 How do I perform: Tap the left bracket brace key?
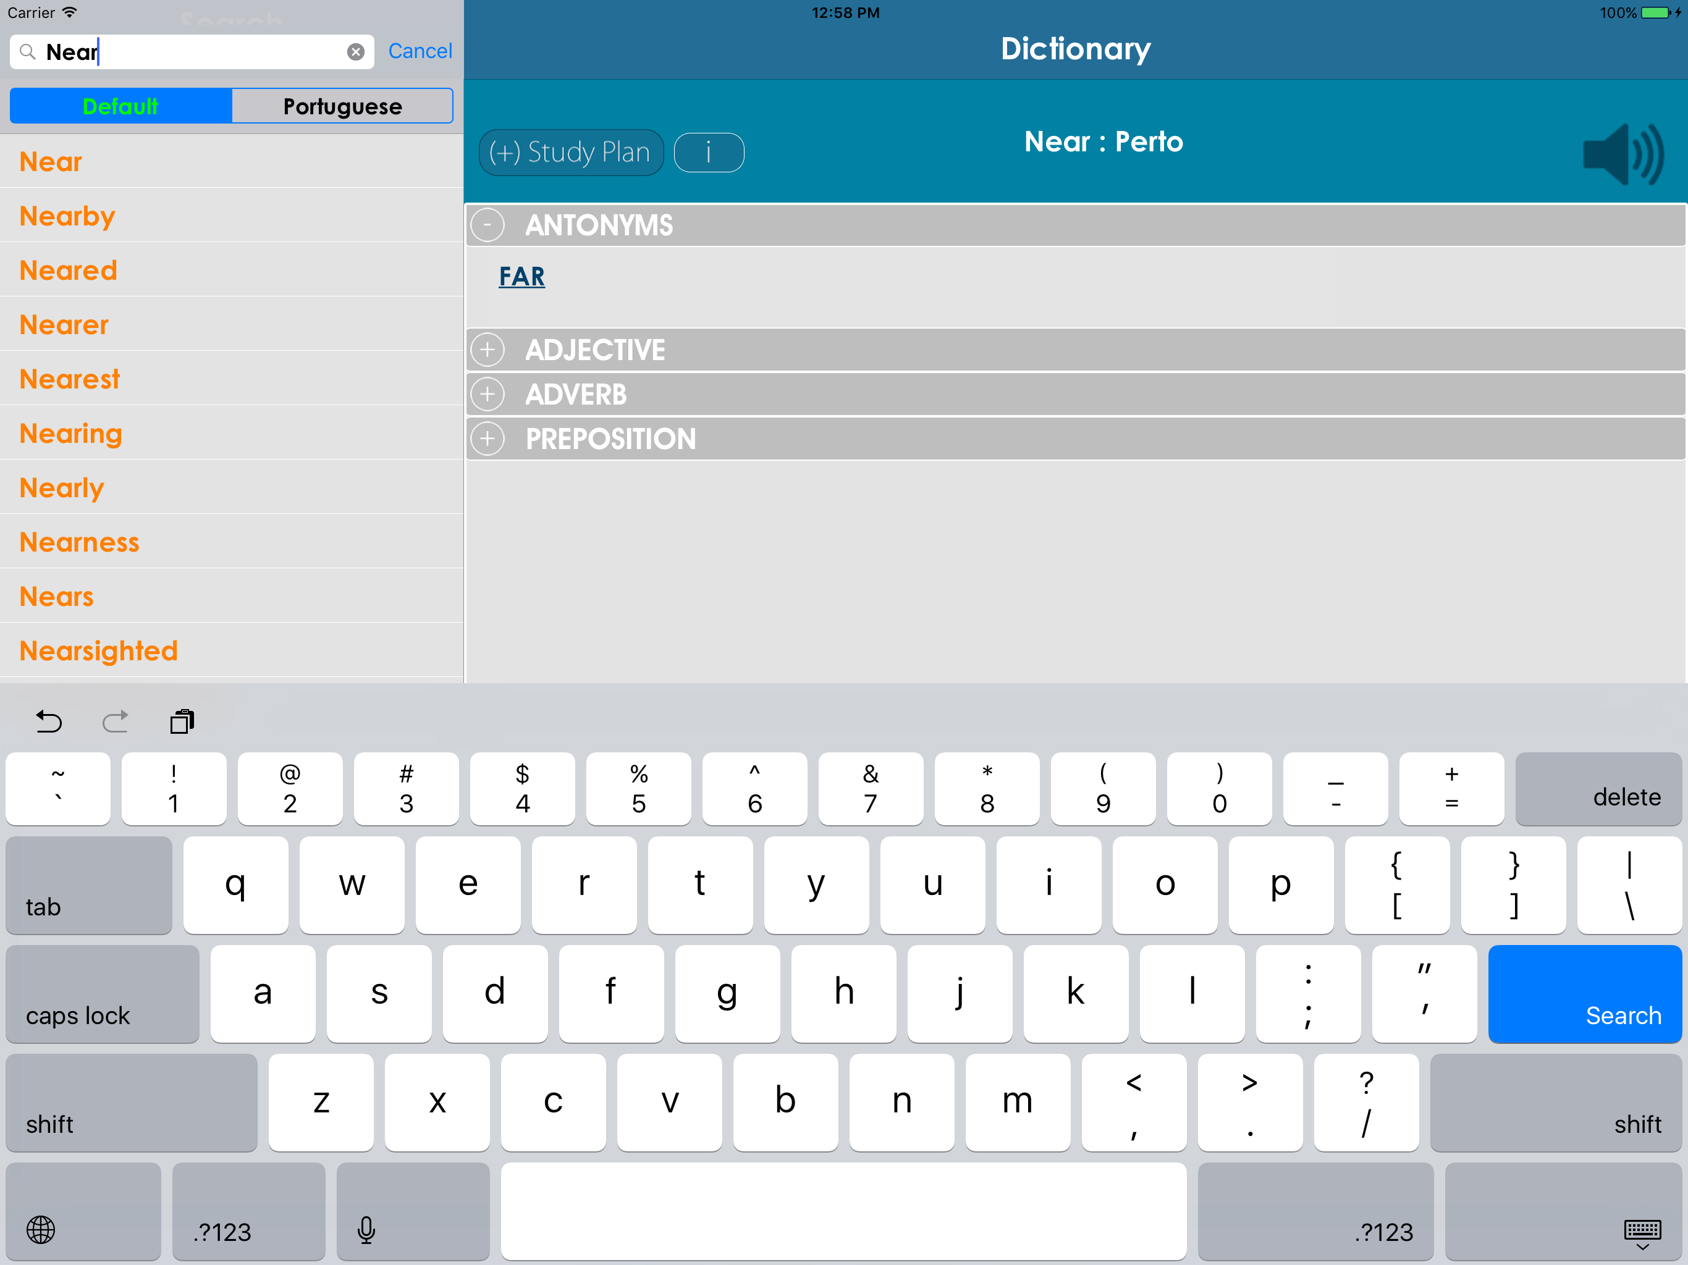tap(1397, 885)
